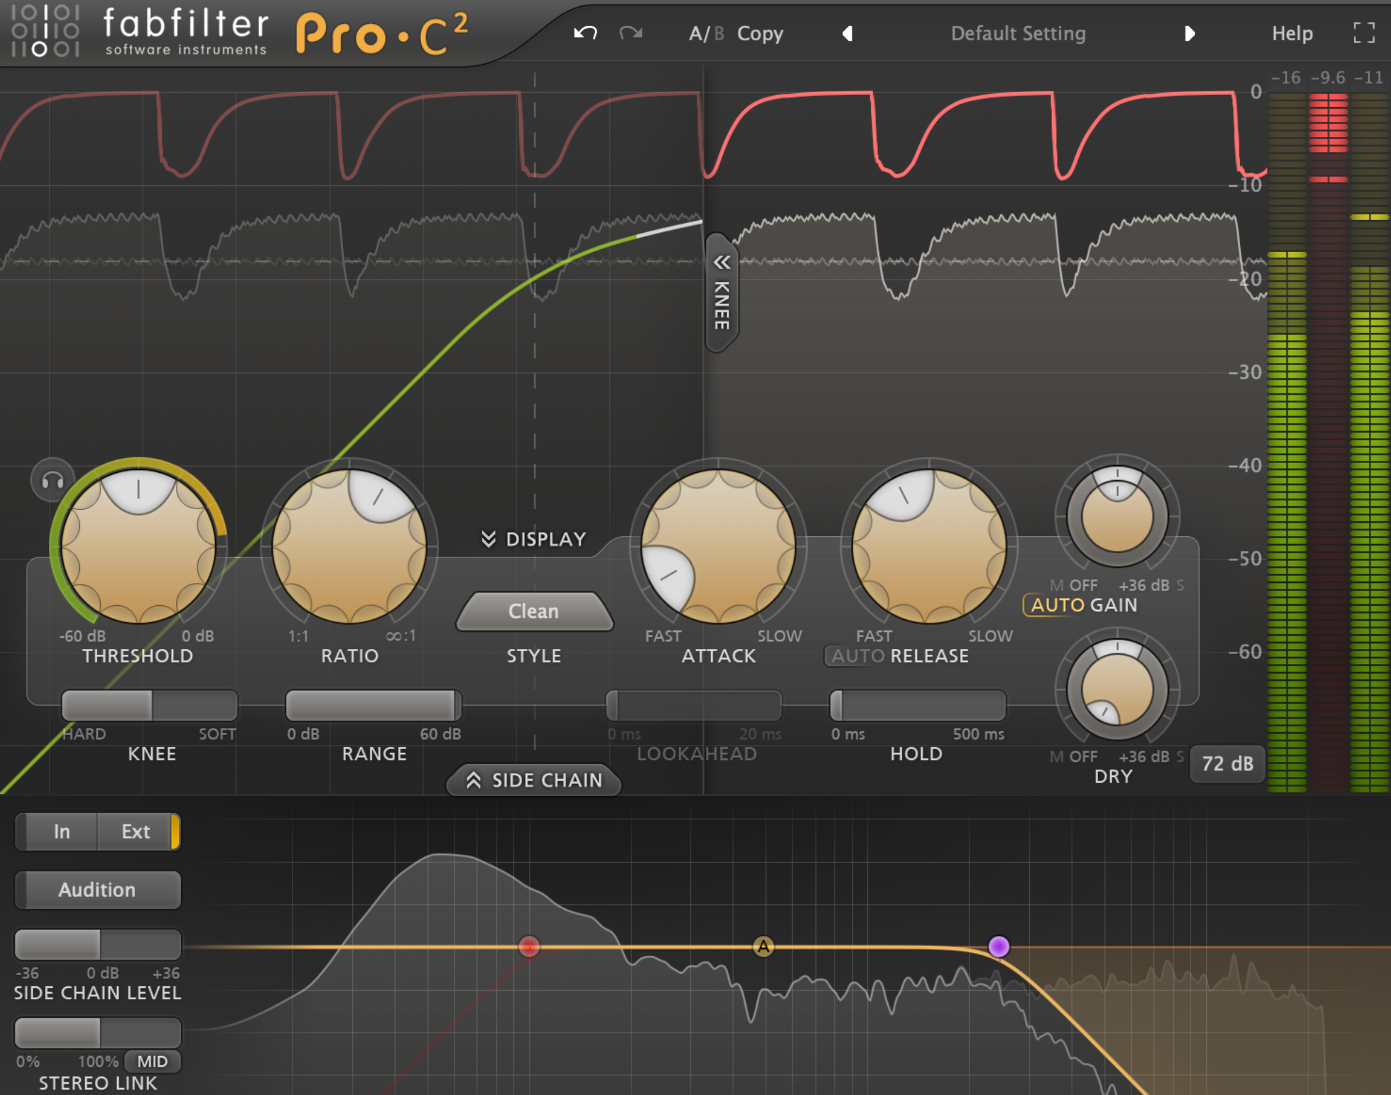
Task: Click the -9.6 gain reduction readout
Action: click(x=1328, y=77)
